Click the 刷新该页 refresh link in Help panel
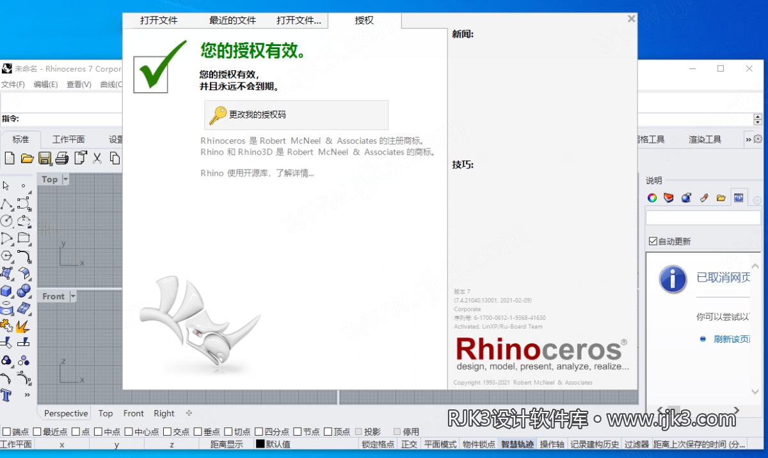 click(x=732, y=339)
